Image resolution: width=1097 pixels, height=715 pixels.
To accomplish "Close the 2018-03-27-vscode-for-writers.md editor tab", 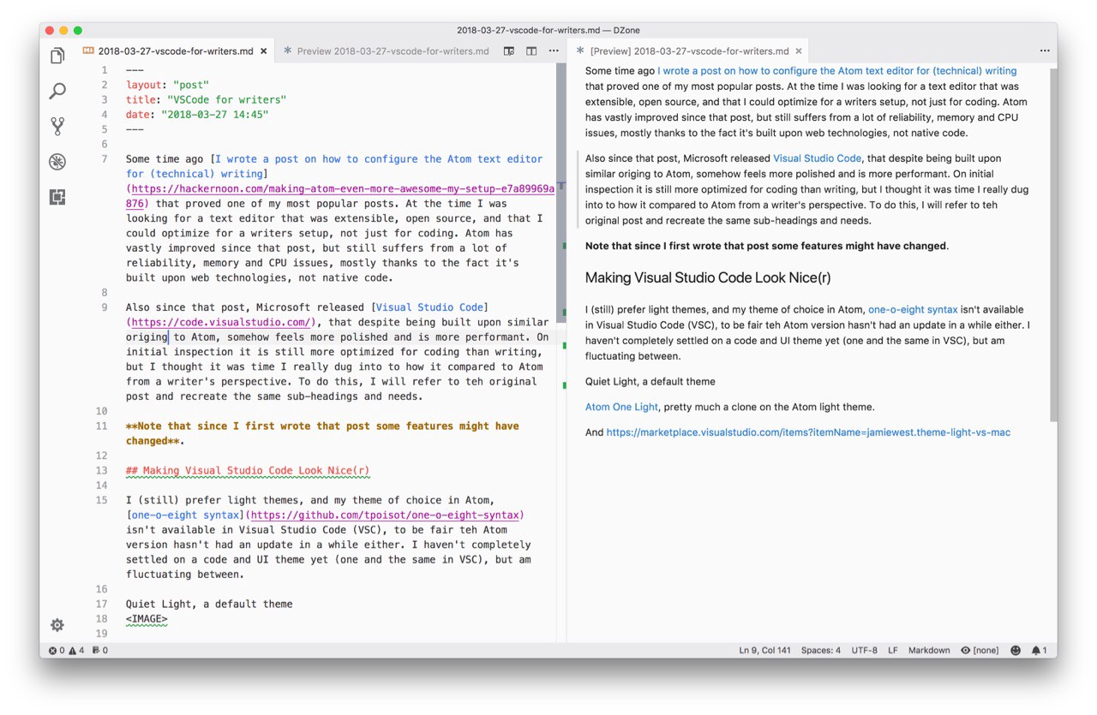I will [x=264, y=51].
